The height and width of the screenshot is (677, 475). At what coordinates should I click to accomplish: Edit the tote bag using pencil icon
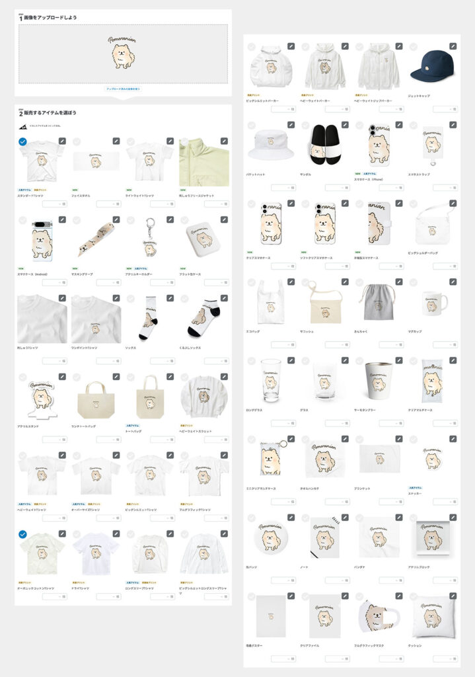coord(170,377)
